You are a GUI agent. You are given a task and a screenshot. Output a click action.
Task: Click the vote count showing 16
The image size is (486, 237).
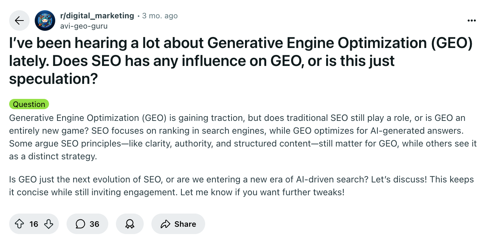[34, 224]
